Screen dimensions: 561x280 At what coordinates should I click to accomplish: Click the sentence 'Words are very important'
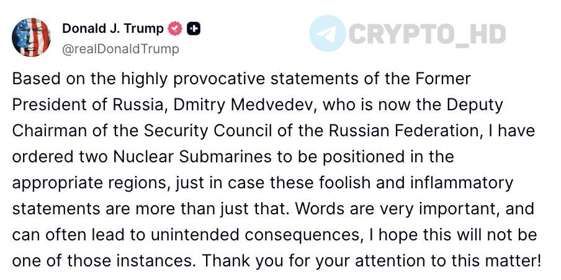(x=397, y=209)
